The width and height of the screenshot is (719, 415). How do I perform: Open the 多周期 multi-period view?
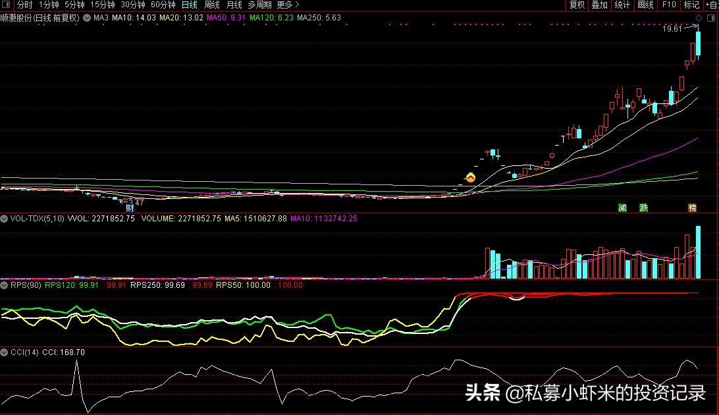pyautogui.click(x=259, y=5)
